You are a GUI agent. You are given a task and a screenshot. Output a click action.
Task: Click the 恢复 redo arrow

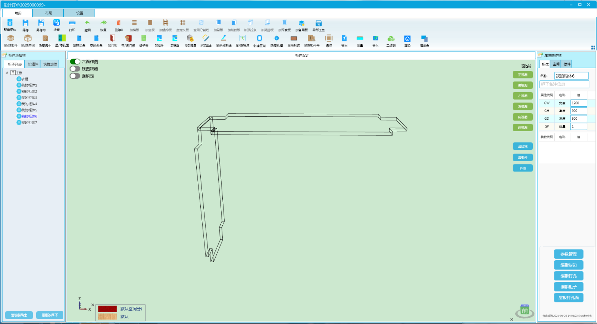click(x=103, y=23)
